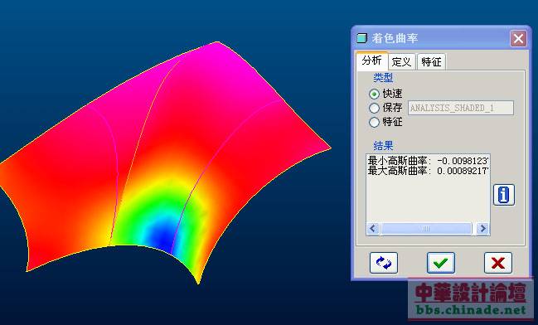Select the 保存 radio option

(x=374, y=108)
